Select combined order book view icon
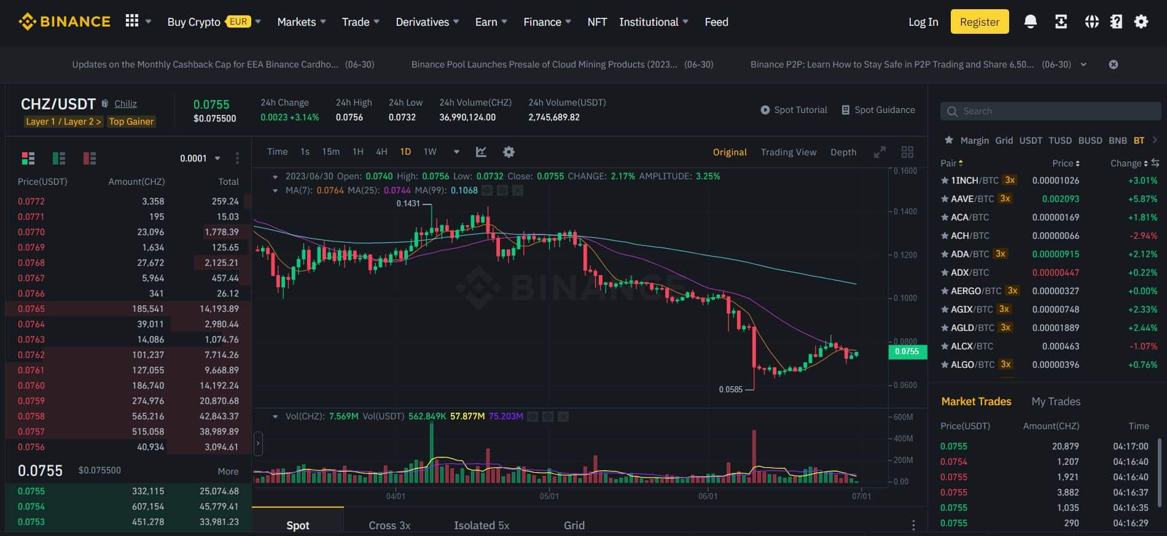 coord(28,158)
